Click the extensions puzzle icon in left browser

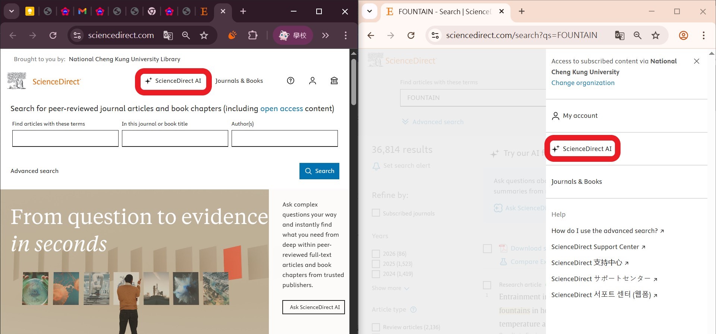(253, 35)
